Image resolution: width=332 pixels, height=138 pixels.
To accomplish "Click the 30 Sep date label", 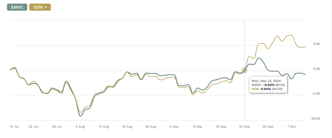I will [x=268, y=126].
